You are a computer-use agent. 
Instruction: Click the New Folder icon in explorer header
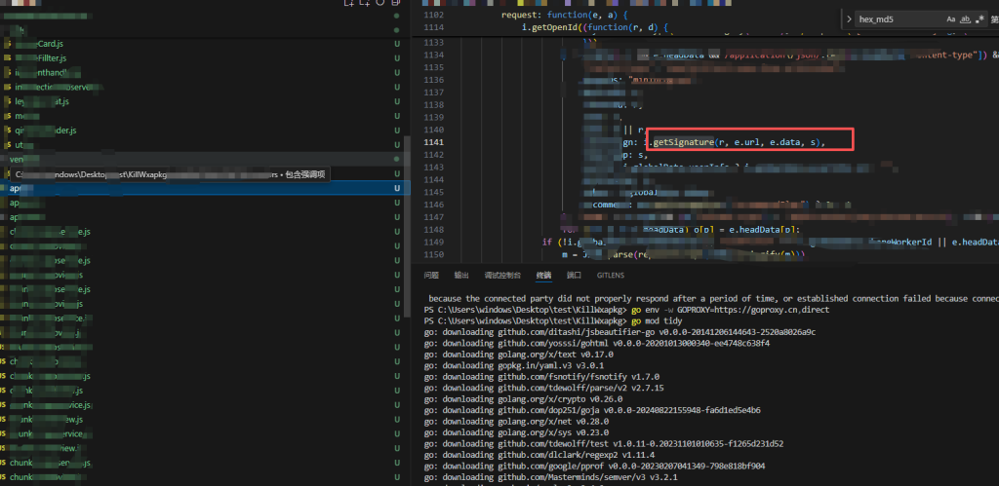pos(365,3)
